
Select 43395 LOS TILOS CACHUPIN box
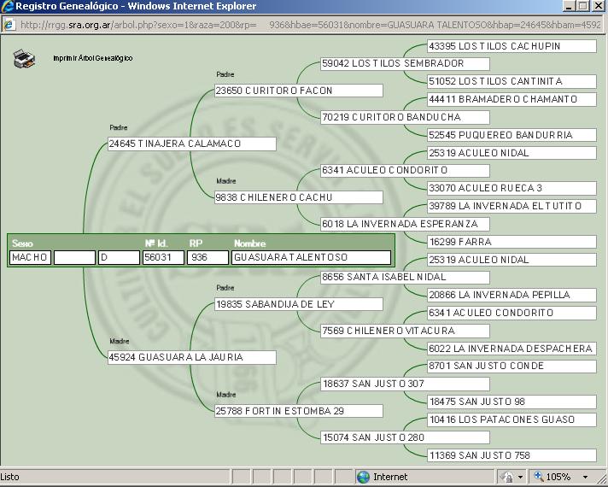coord(511,46)
